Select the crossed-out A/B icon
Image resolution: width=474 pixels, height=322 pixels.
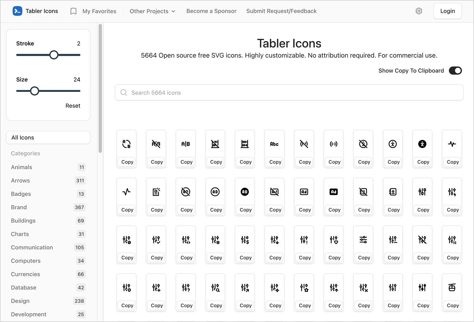tap(156, 144)
